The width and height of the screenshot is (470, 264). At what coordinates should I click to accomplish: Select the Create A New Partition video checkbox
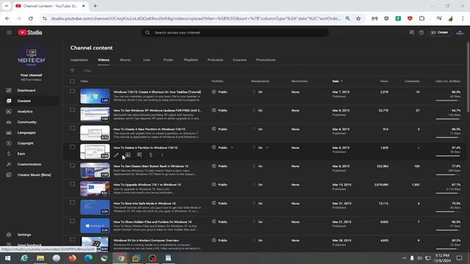point(73,128)
